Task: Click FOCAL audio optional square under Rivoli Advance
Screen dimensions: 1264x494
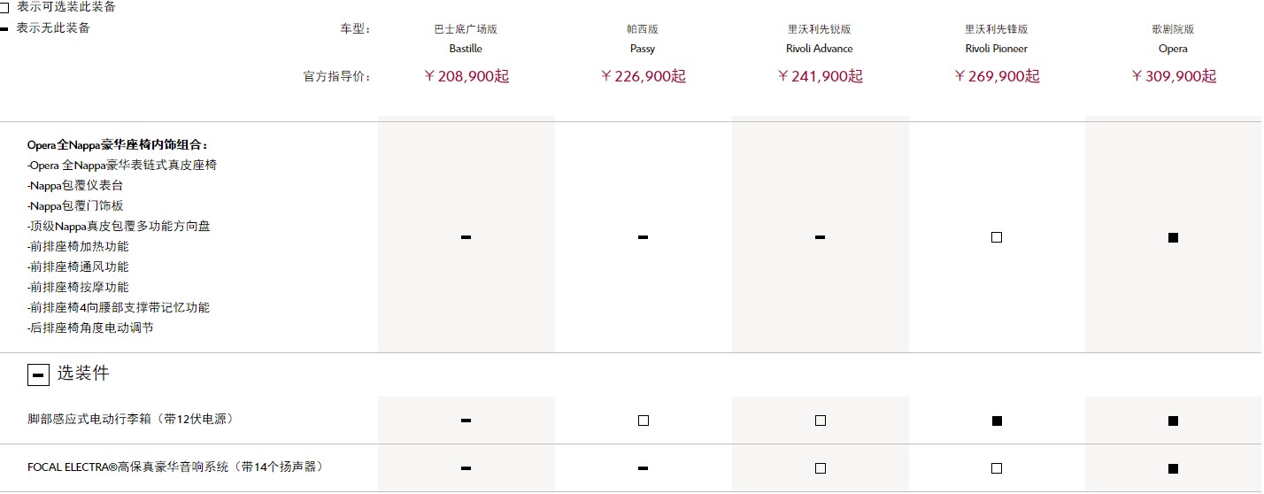Action: pos(821,468)
